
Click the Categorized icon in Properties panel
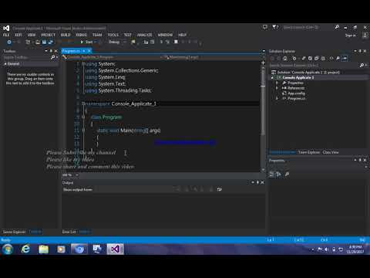point(272,175)
